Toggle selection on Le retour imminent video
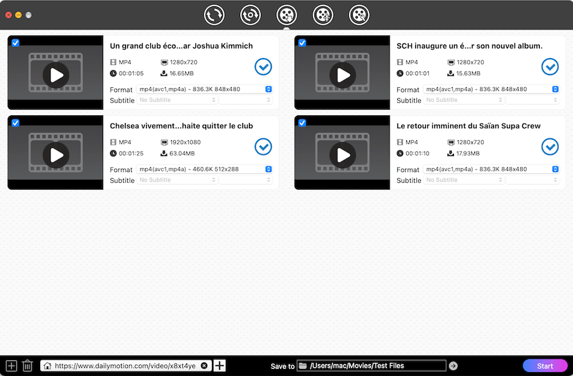 [302, 122]
